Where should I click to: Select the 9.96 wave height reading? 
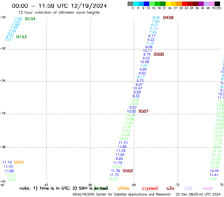119,159
